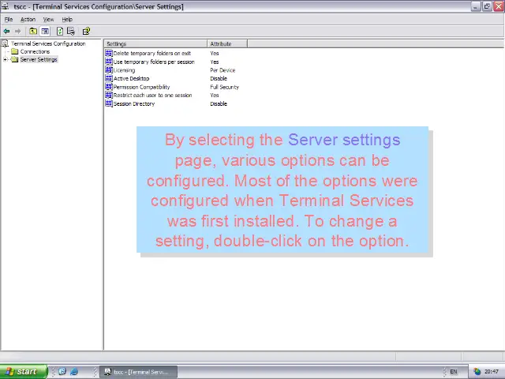This screenshot has width=505, height=379.
Task: Open the Start menu
Action: [24, 372]
